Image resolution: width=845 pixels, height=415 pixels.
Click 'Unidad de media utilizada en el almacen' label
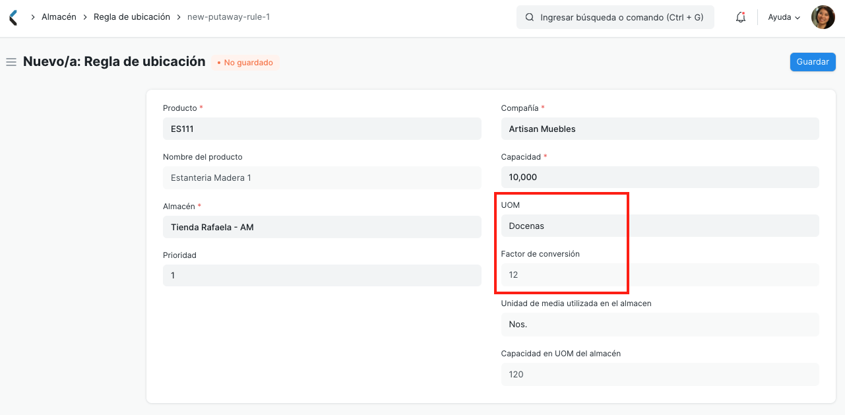click(577, 303)
